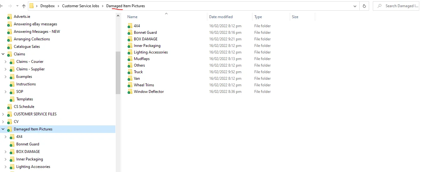Viewport: 423px width, 172px height.
Task: Expand the Claims - Courier tree node
Action: (x=5, y=62)
